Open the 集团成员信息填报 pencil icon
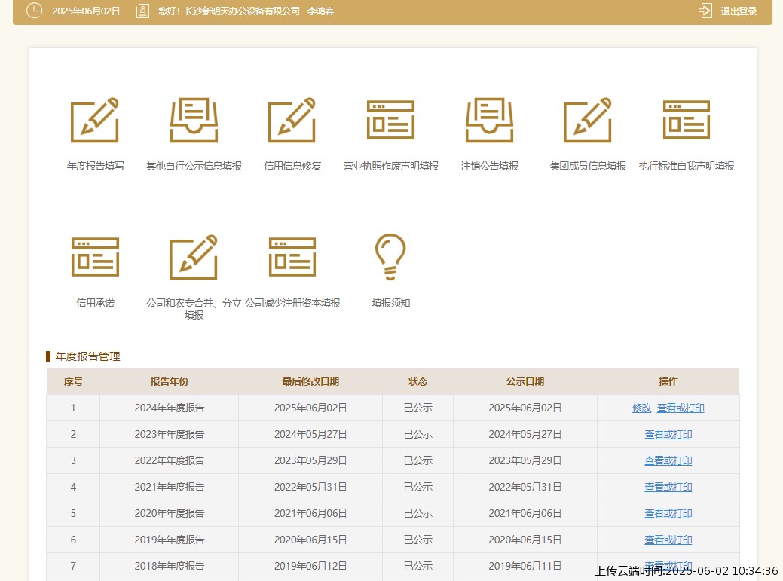783x581 pixels. (588, 120)
